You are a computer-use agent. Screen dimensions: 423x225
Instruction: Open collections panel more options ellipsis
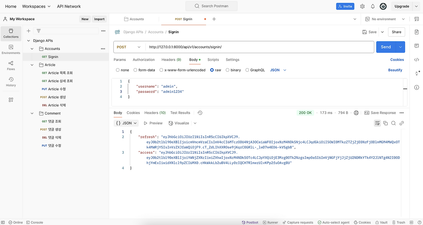point(103,31)
